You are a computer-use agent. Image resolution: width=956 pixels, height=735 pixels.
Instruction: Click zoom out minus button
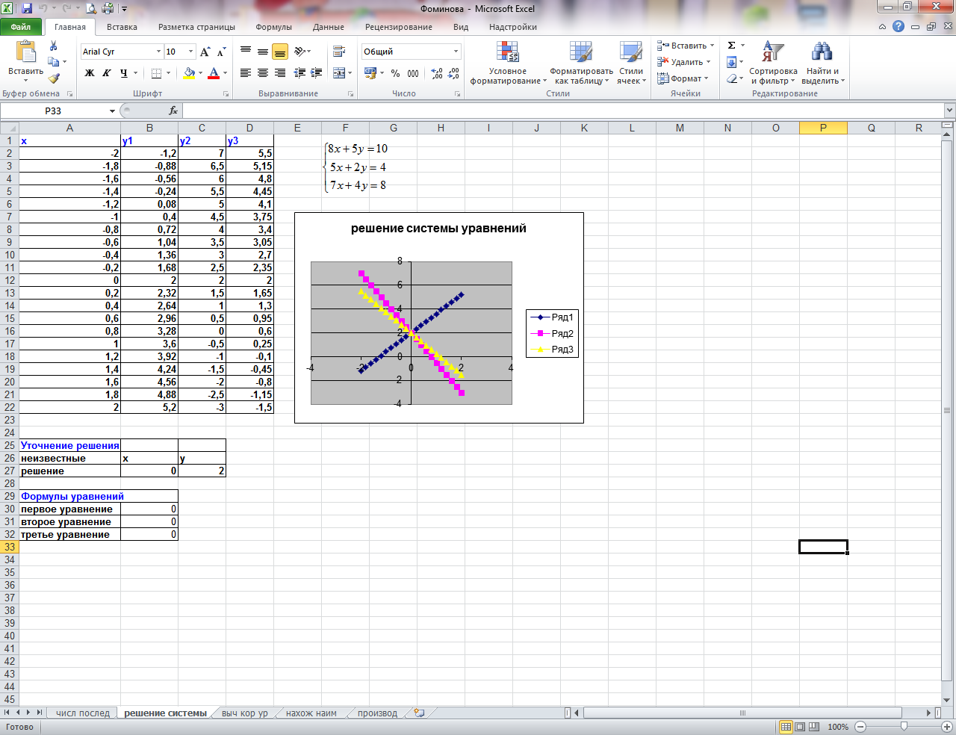(860, 727)
